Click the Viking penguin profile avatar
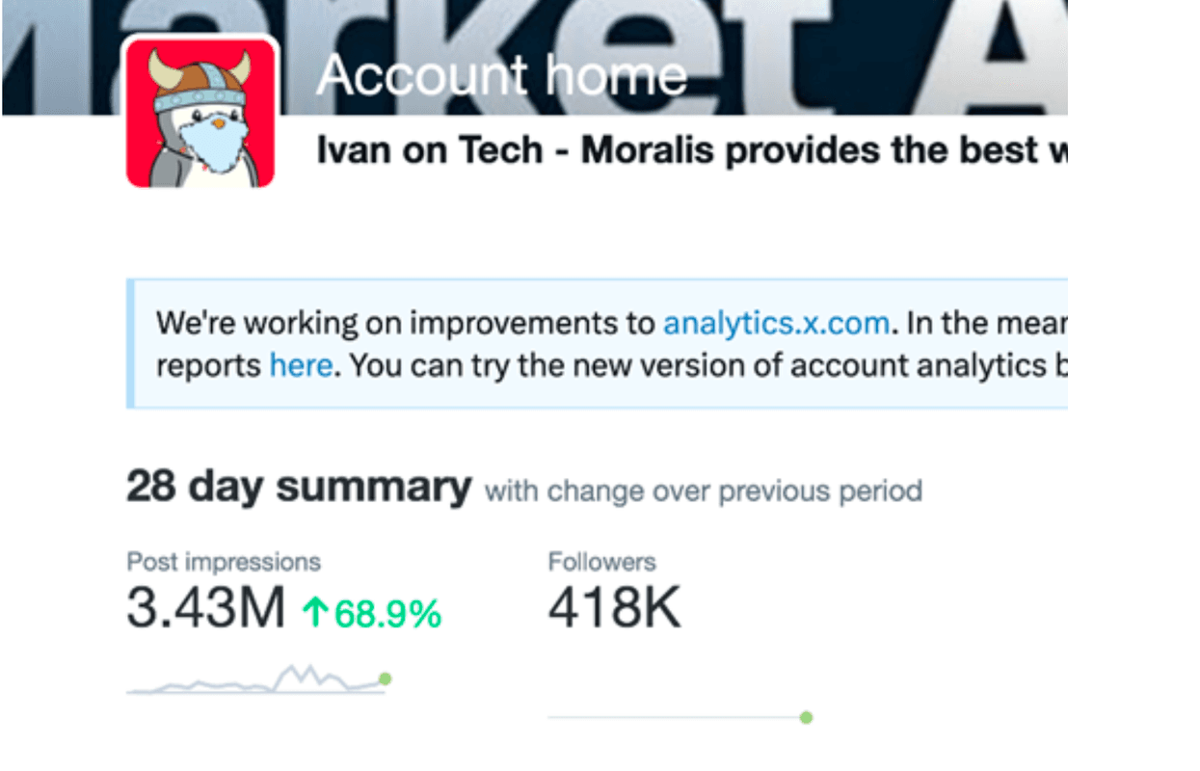The height and width of the screenshot is (771, 1200). click(x=200, y=111)
